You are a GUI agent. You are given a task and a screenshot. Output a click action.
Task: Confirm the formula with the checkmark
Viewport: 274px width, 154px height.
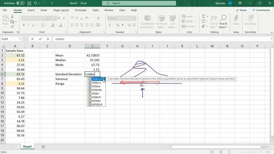(40, 39)
